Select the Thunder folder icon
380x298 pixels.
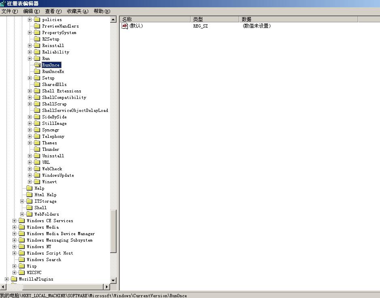(x=37, y=149)
